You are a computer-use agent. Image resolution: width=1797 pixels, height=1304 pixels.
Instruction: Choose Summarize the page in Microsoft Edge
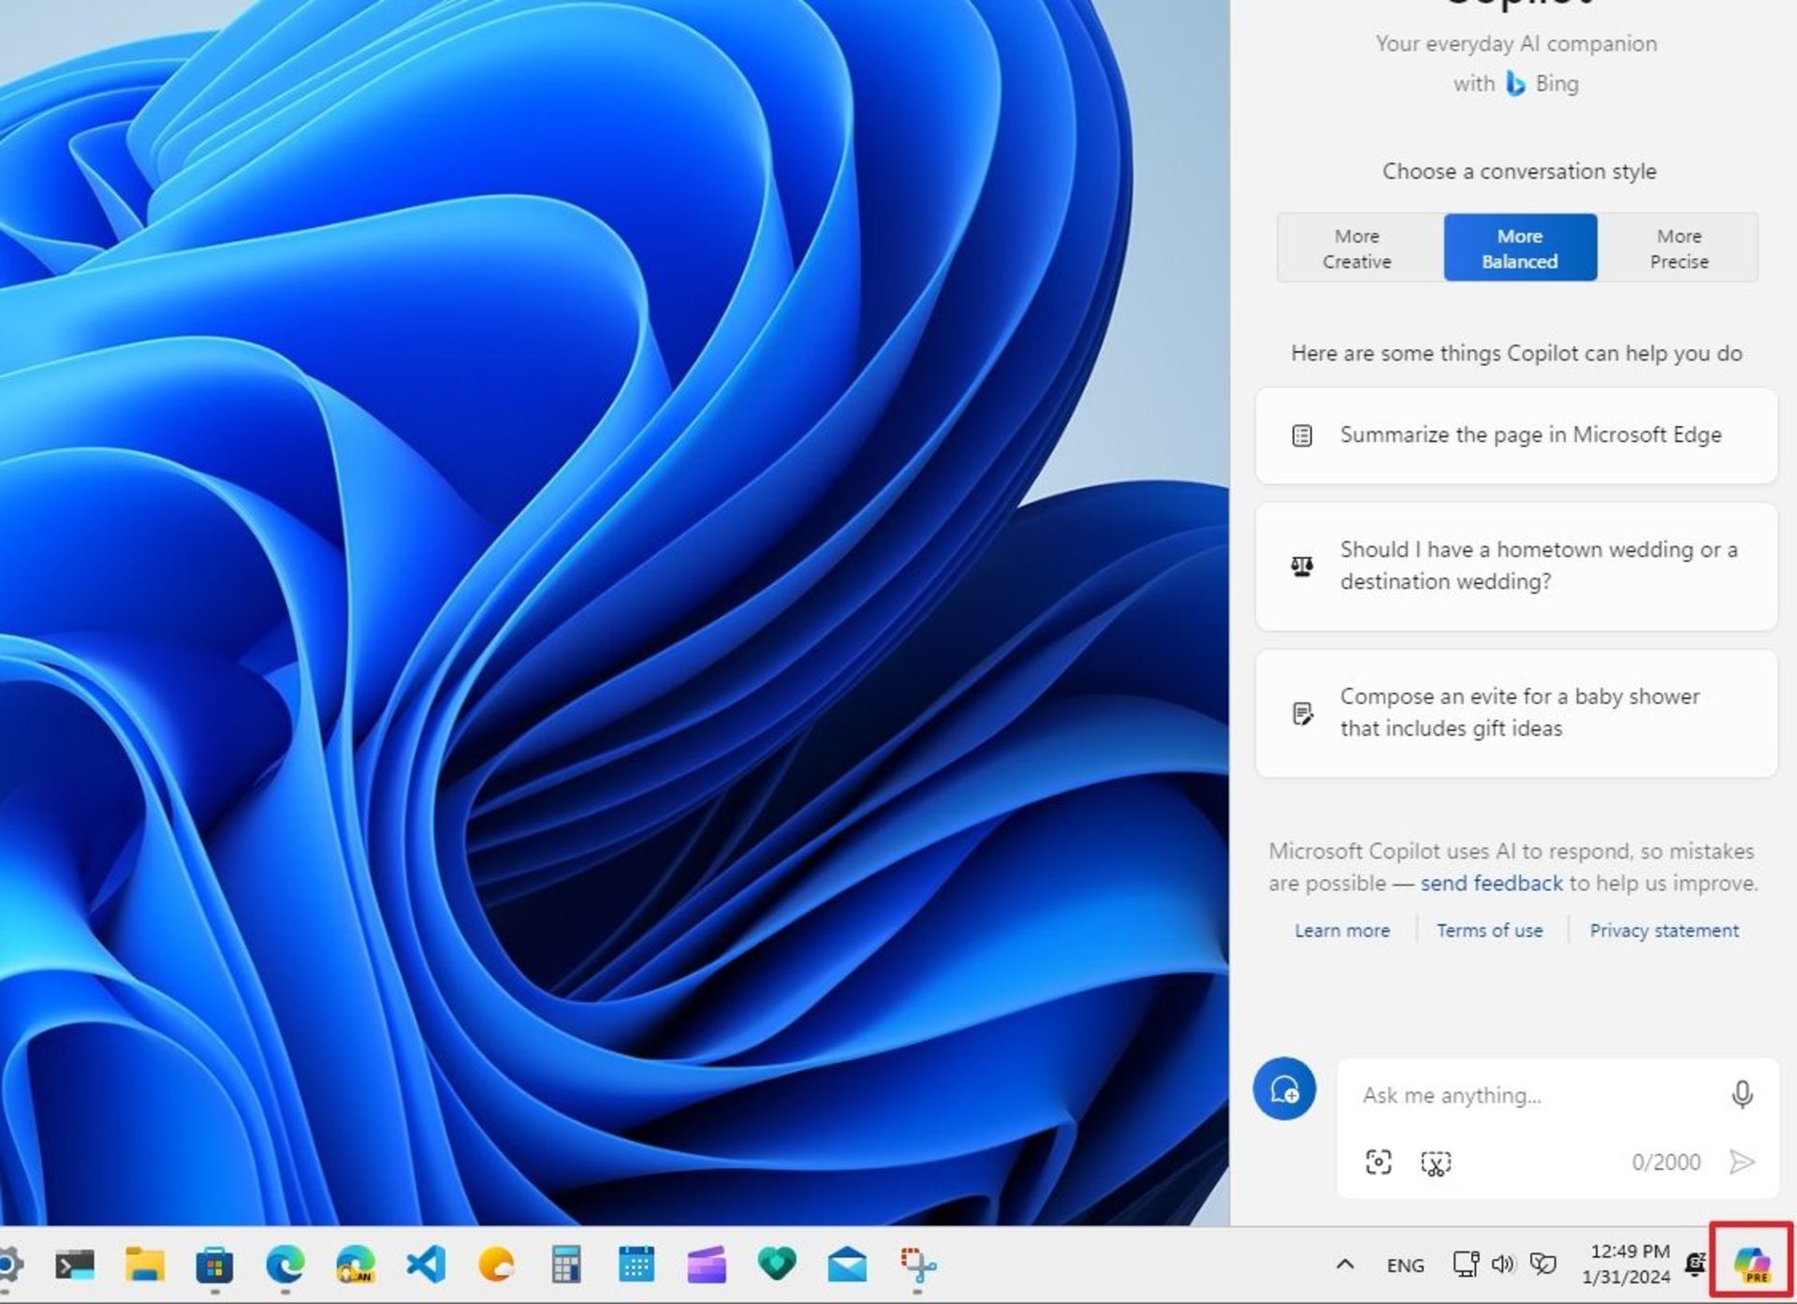1516,435
